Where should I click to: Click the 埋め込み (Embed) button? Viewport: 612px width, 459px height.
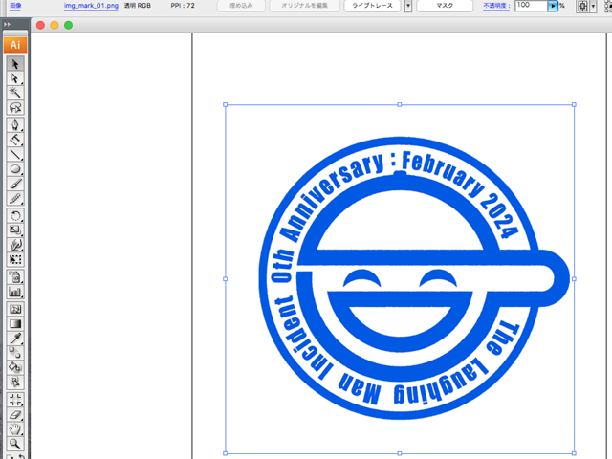click(x=241, y=6)
